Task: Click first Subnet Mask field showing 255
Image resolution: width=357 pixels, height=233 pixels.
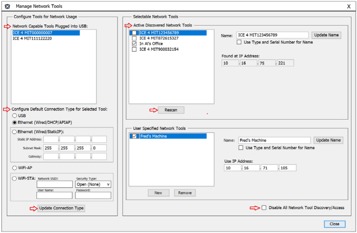Action: 51,148
